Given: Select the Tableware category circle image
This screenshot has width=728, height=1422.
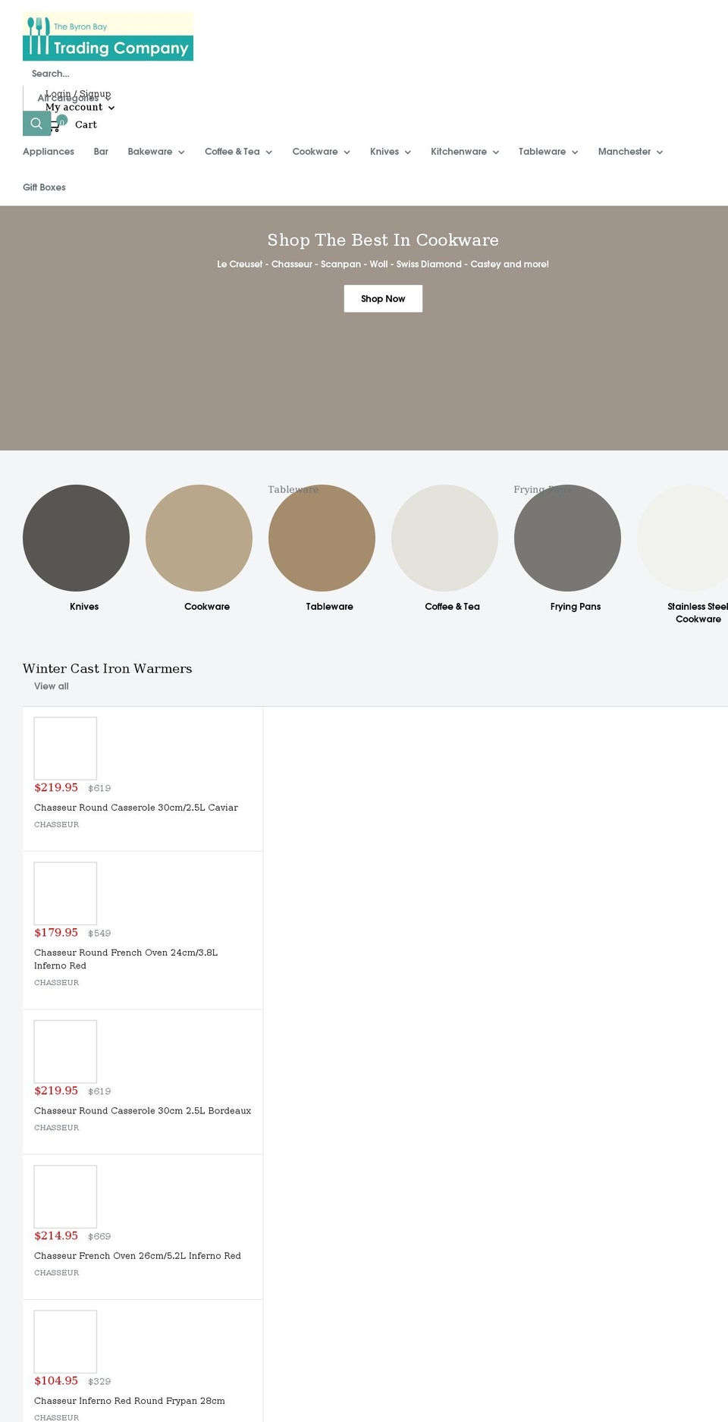Looking at the screenshot, I should pos(322,538).
